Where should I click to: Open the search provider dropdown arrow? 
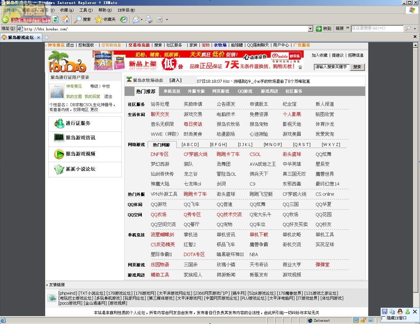click(x=415, y=29)
